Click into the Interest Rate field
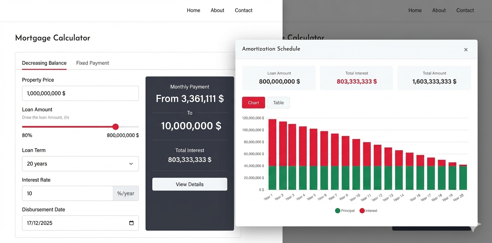Viewport: 492px width, 243px height. tap(67, 193)
